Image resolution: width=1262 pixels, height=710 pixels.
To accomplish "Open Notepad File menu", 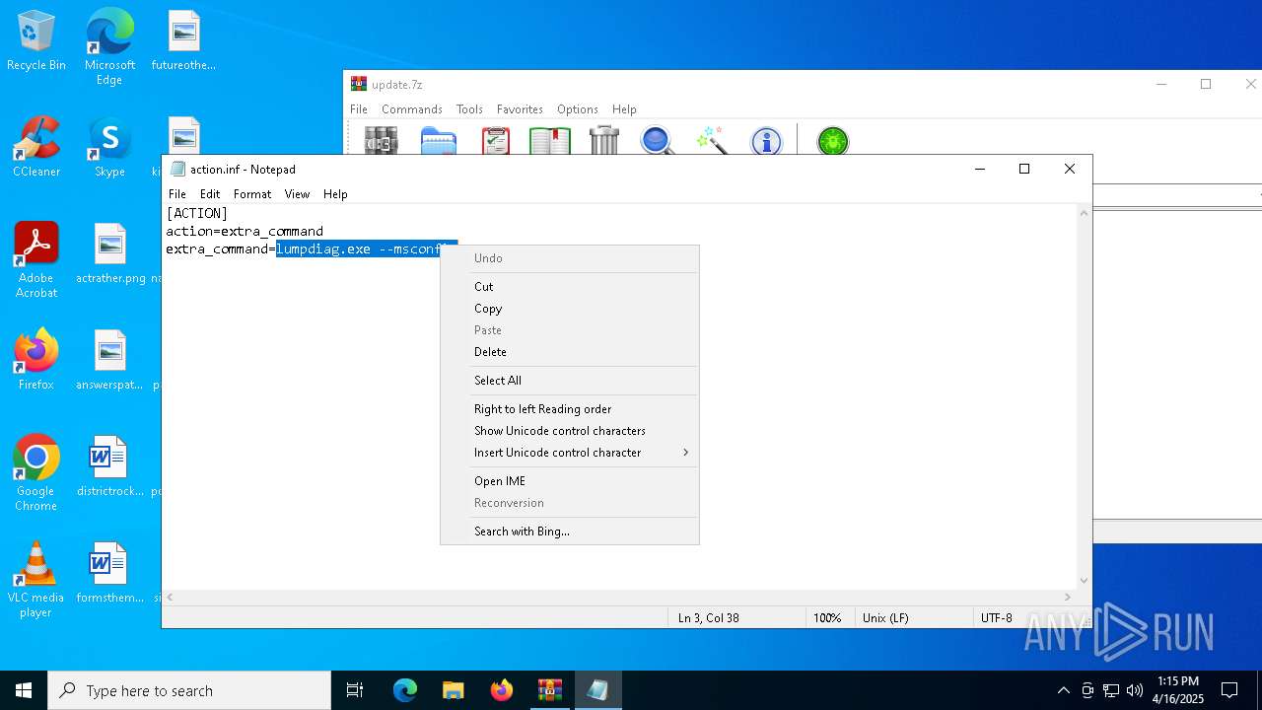I will tap(177, 194).
